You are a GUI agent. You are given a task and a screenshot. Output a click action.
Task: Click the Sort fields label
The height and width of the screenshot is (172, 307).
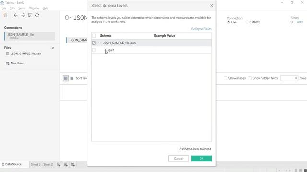(x=82, y=78)
